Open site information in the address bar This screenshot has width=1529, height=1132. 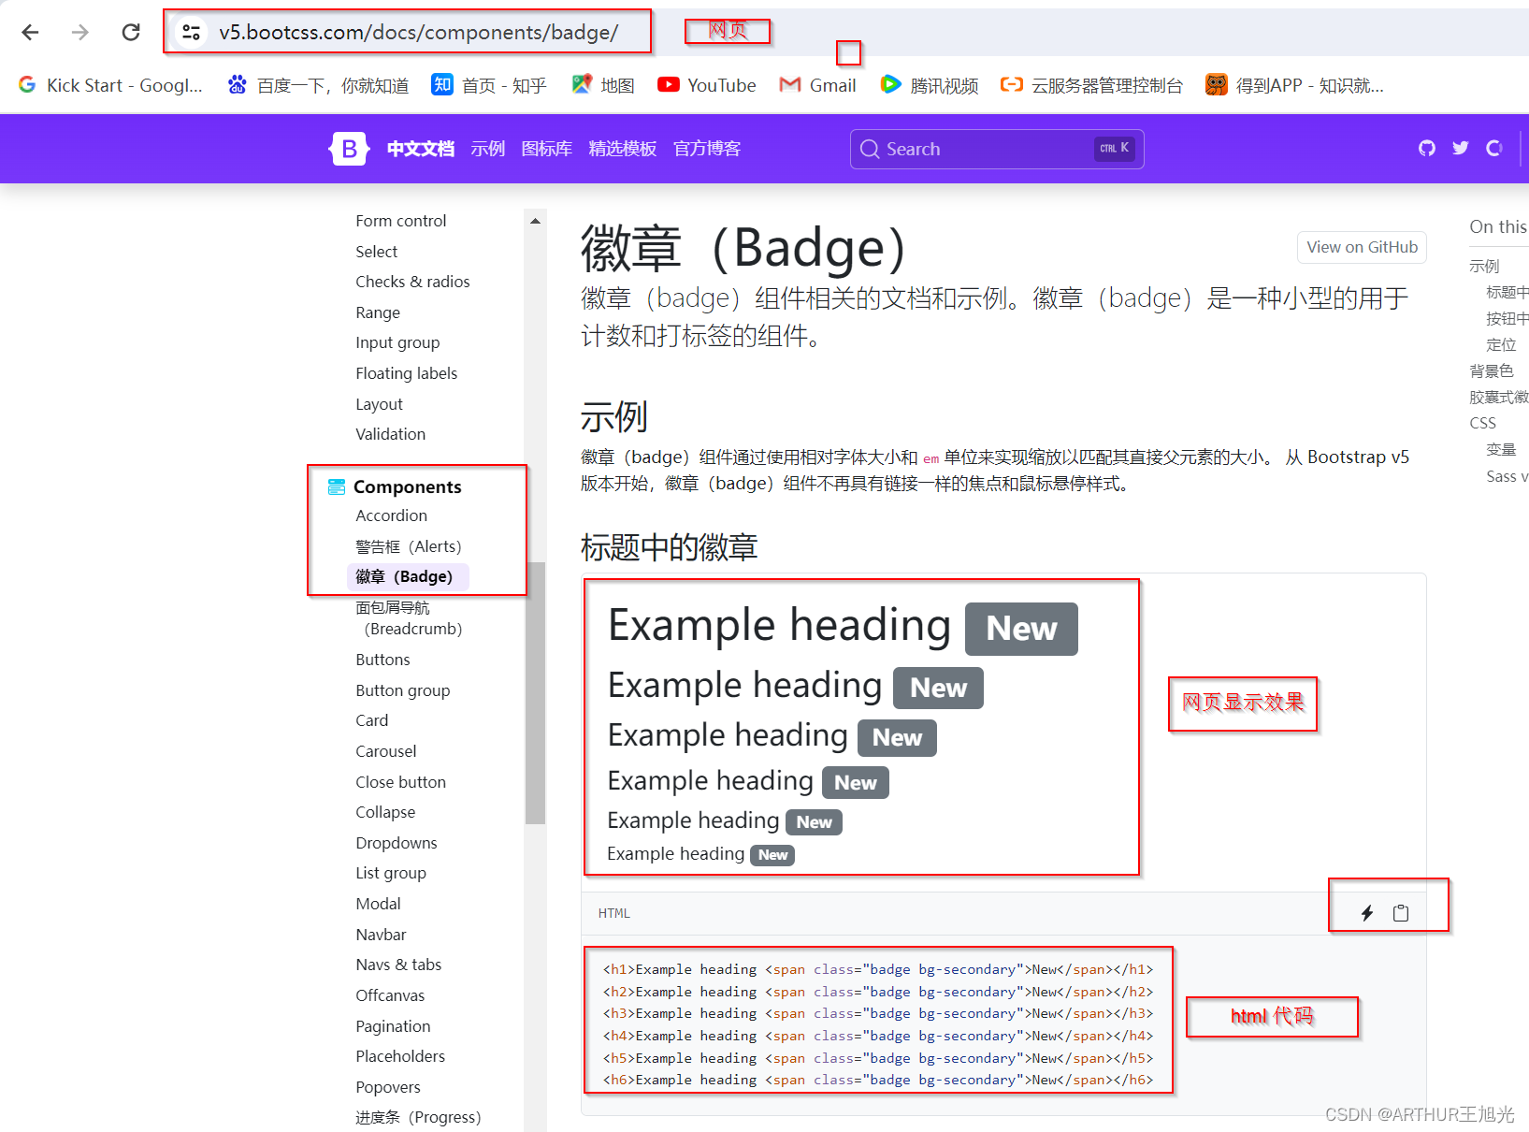190,31
